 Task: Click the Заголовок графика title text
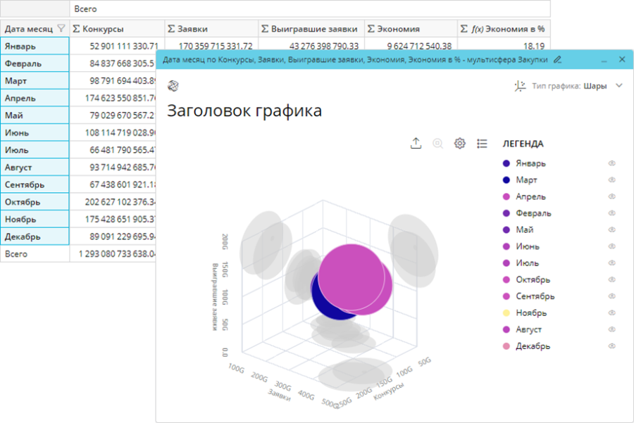[x=244, y=111]
